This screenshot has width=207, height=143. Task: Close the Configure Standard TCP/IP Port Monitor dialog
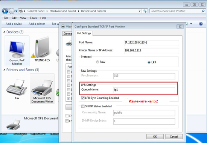(180, 27)
